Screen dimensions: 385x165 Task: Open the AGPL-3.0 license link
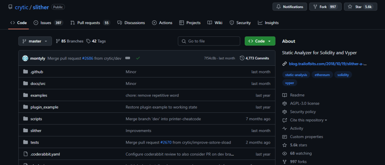coord(305,103)
